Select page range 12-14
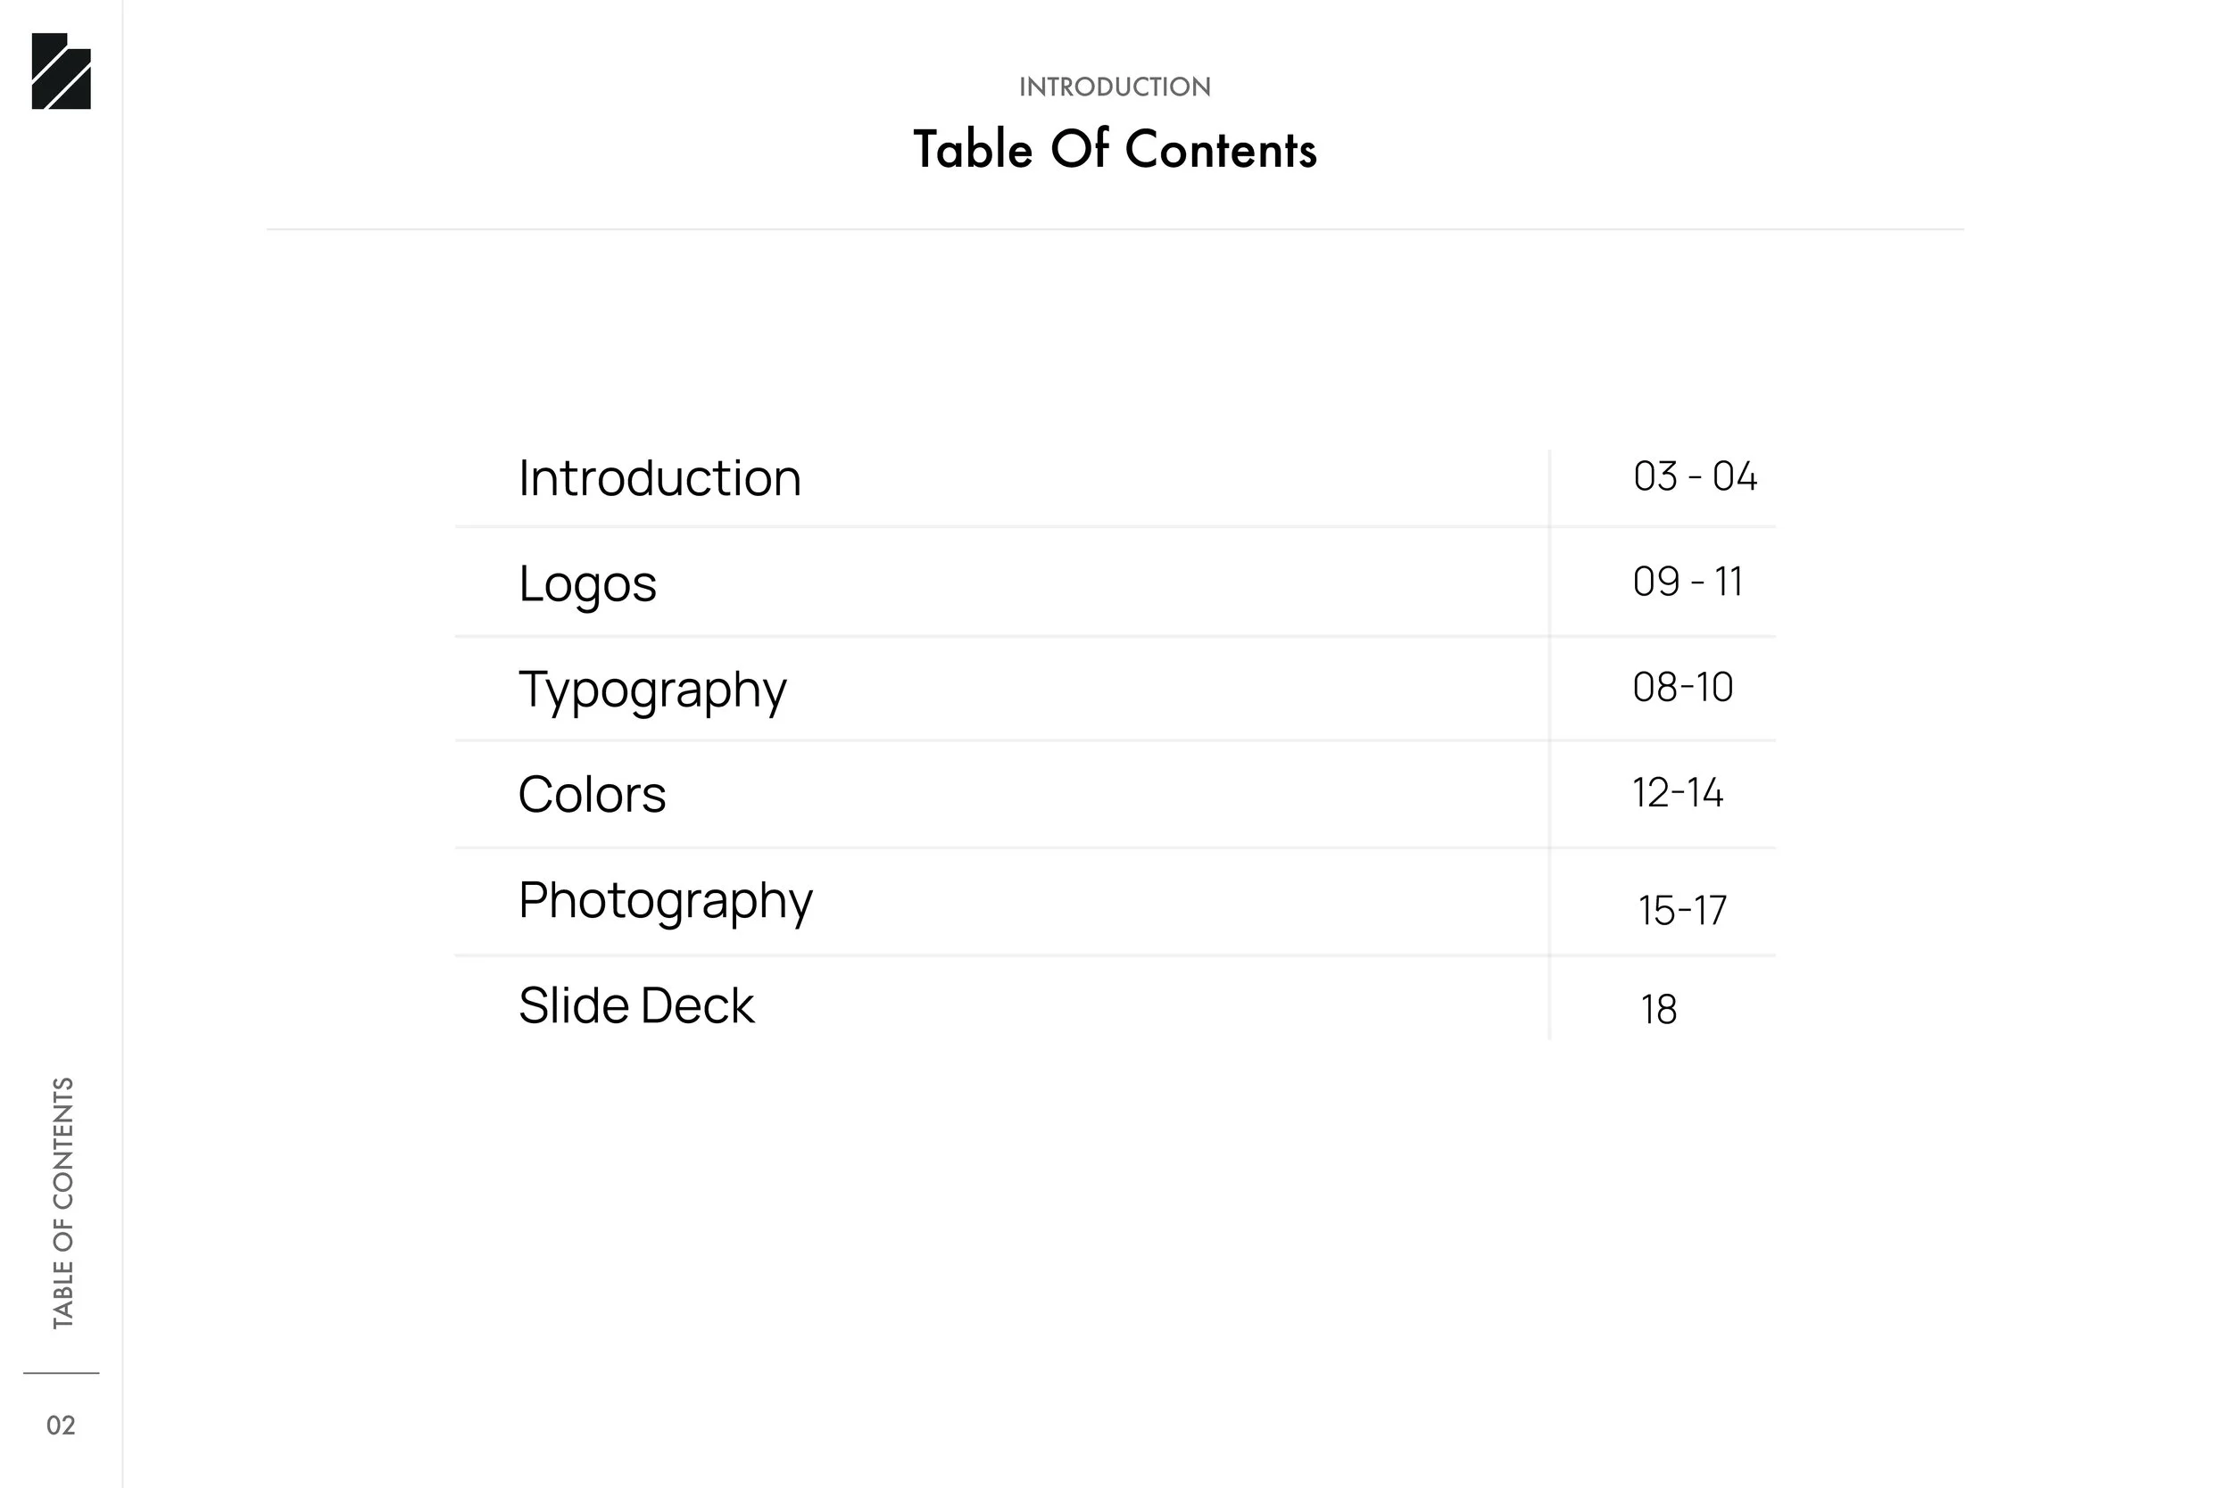The image size is (2231, 1488). coord(1678,792)
